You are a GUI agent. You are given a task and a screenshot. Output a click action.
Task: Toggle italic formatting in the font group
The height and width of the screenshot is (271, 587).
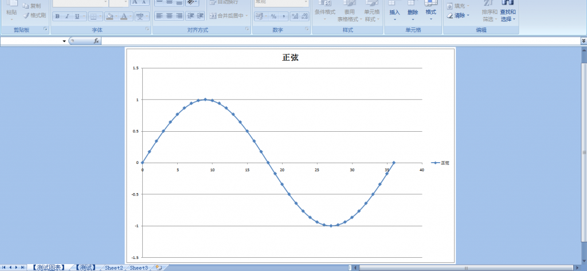point(67,16)
